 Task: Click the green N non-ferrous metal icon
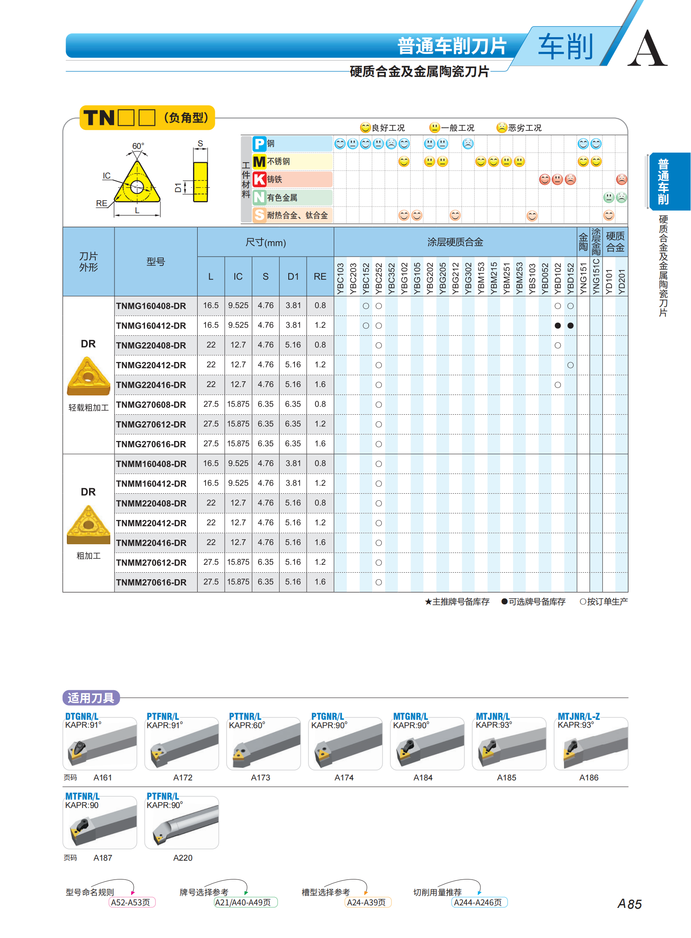pos(259,197)
